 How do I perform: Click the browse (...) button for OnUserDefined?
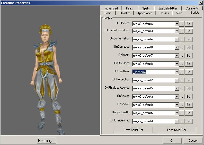click(x=182, y=121)
